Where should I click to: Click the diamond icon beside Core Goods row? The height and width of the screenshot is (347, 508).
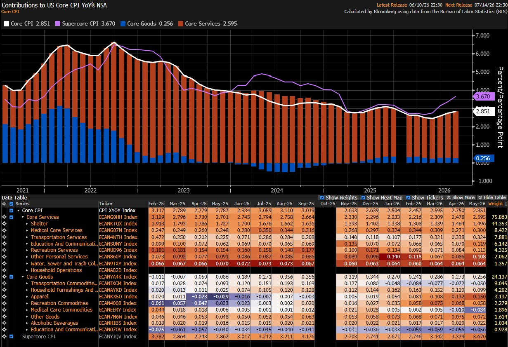tap(5, 277)
